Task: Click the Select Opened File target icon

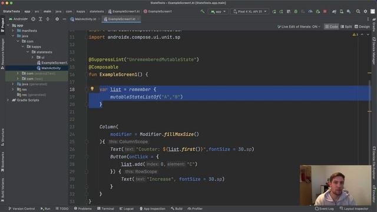Action: coord(33,19)
